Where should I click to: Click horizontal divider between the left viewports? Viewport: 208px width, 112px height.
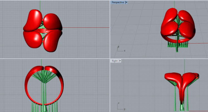coord(56,58)
